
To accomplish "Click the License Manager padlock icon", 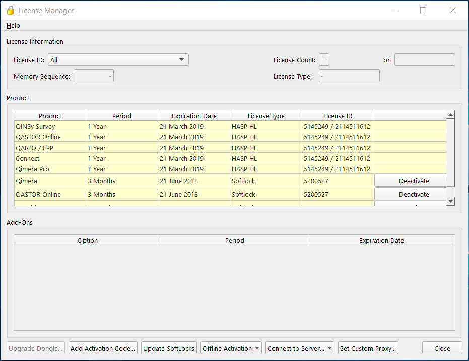I will click(x=10, y=10).
